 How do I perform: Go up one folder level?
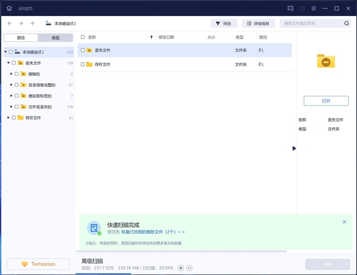(x=33, y=23)
